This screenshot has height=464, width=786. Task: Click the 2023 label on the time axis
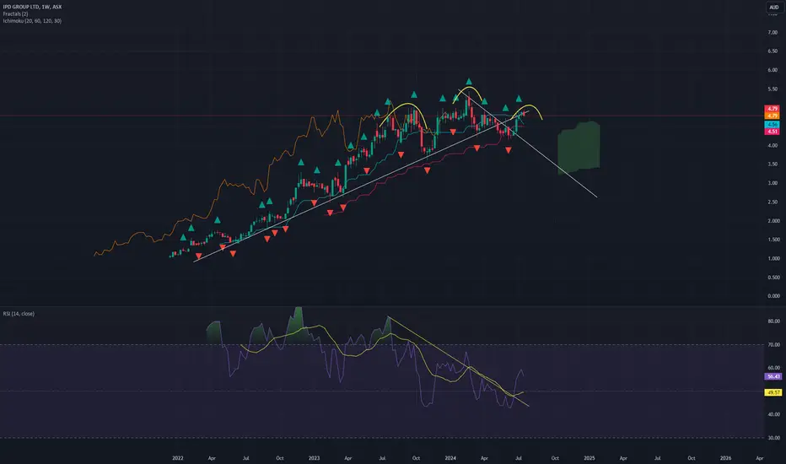pos(314,458)
